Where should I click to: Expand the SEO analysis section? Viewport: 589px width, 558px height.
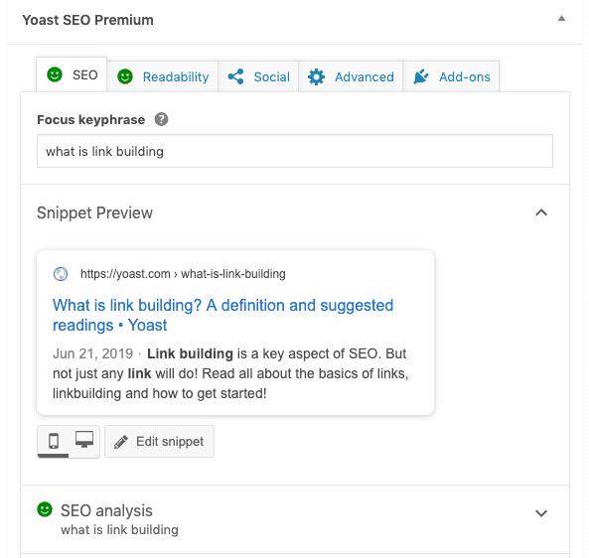point(541,513)
